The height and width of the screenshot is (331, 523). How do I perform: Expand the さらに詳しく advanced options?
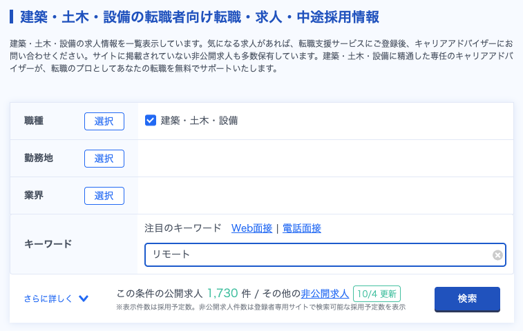pos(48,299)
